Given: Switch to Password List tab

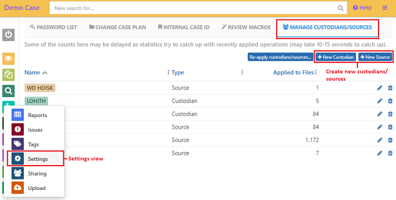Looking at the screenshot, I should [53, 27].
